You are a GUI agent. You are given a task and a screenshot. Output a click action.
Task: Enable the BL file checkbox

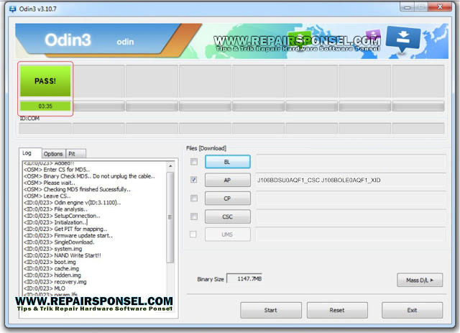coord(194,162)
